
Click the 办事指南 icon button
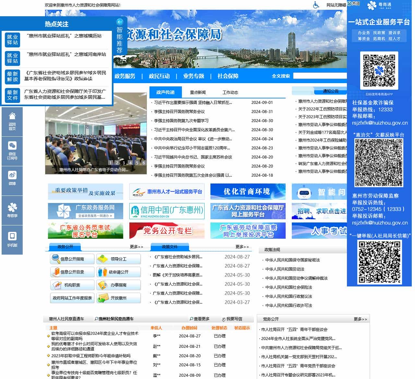119,285
